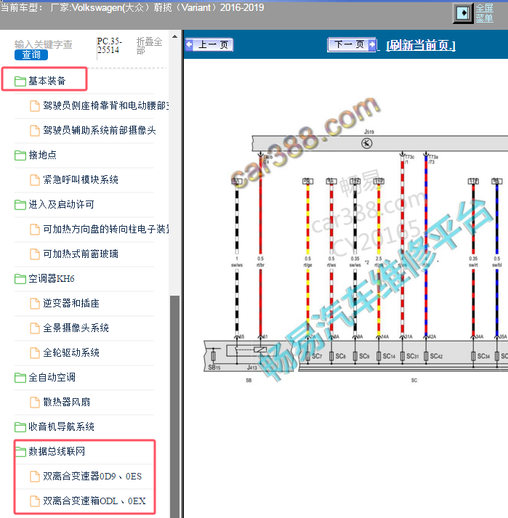508x518 pixels.
Task: Open 全轮驱动系统 document
Action: 71,352
